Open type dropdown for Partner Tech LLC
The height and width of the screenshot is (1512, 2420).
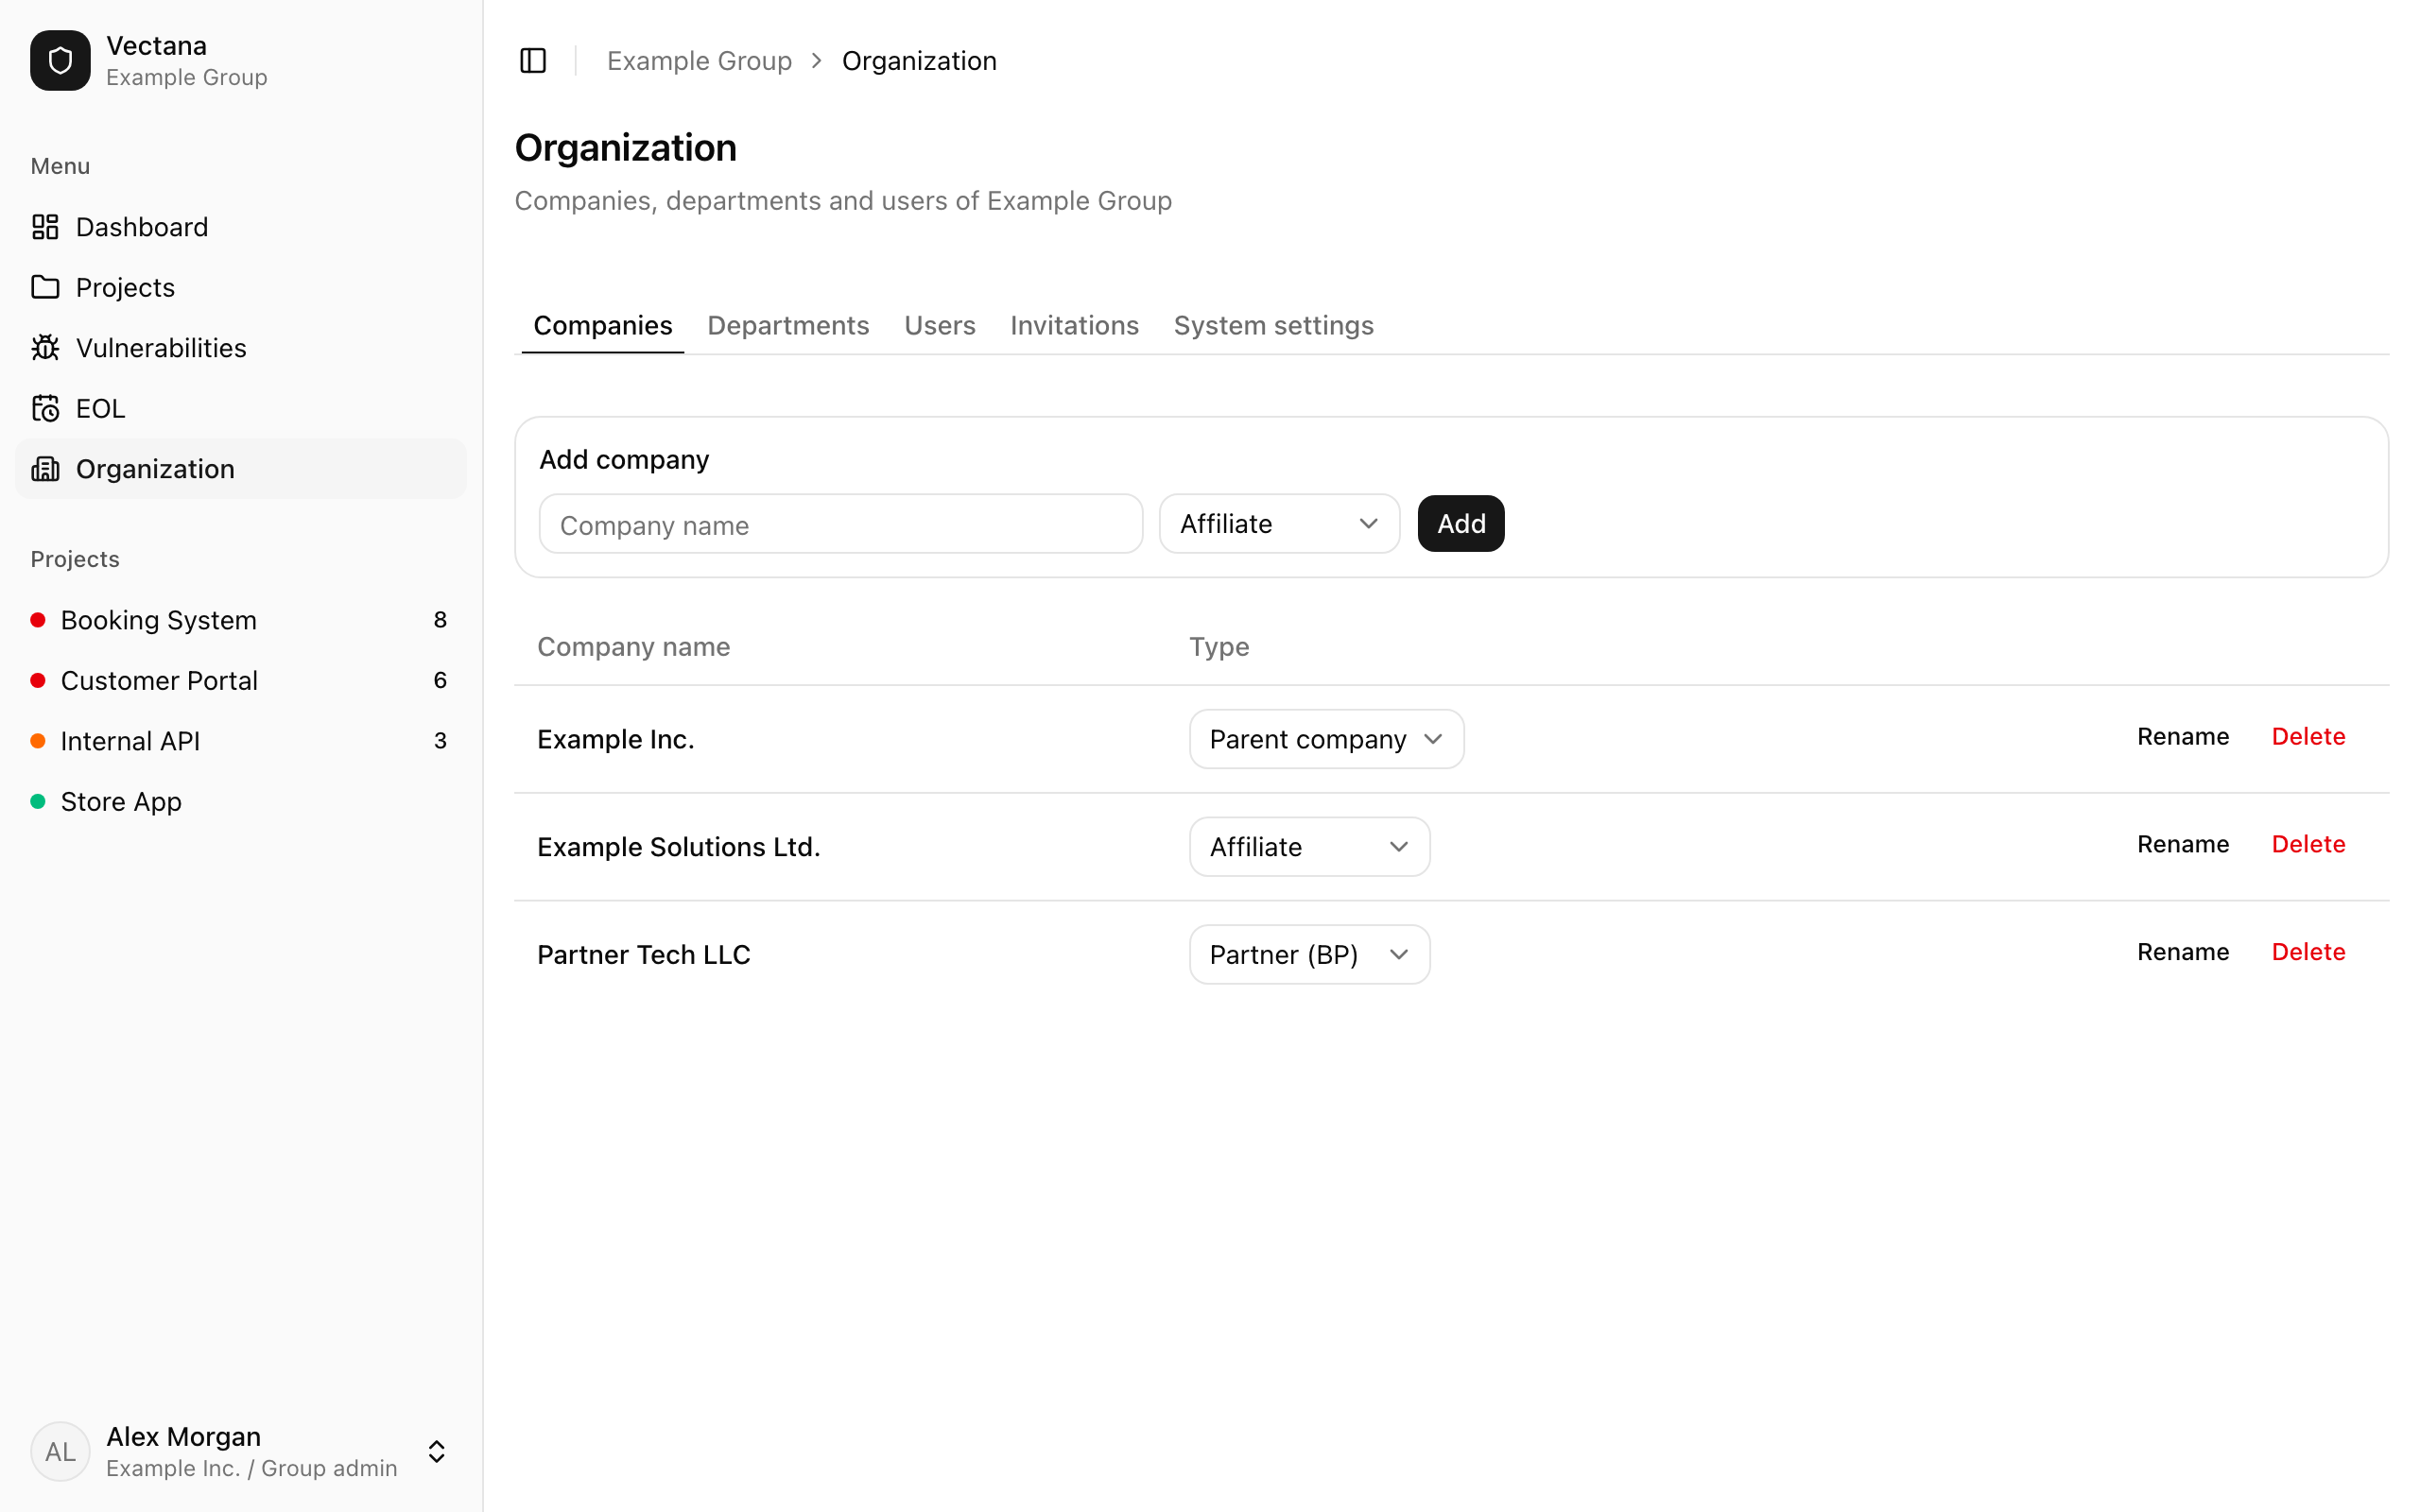coord(1309,954)
